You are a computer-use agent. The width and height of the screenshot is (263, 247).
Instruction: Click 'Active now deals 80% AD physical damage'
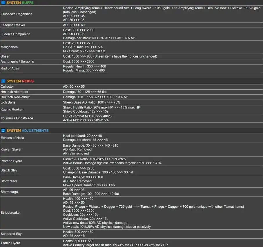(x=95, y=223)
